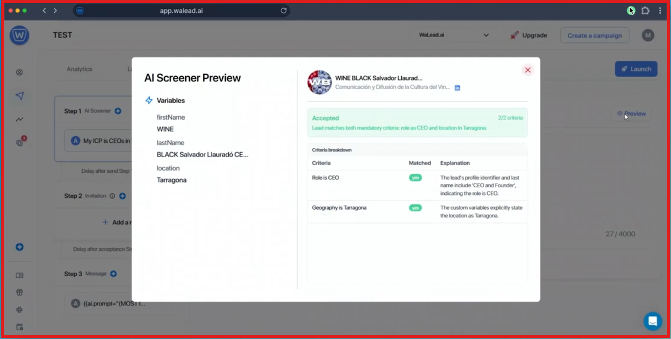Close the AI Screener Preview dialog
671x339 pixels.
point(528,70)
